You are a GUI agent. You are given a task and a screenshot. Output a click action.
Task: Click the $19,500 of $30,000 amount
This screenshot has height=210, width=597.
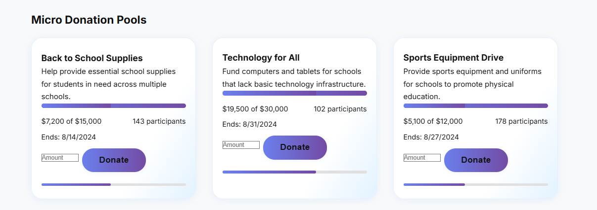pyautogui.click(x=255, y=109)
